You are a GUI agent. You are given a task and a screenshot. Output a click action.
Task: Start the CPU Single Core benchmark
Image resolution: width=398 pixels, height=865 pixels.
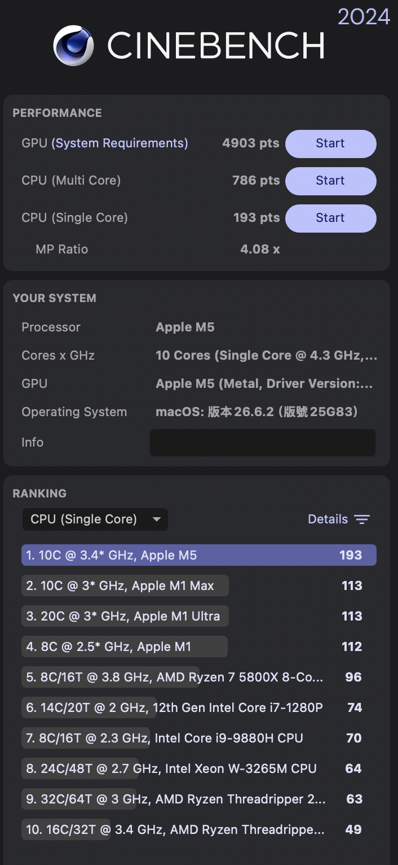330,218
